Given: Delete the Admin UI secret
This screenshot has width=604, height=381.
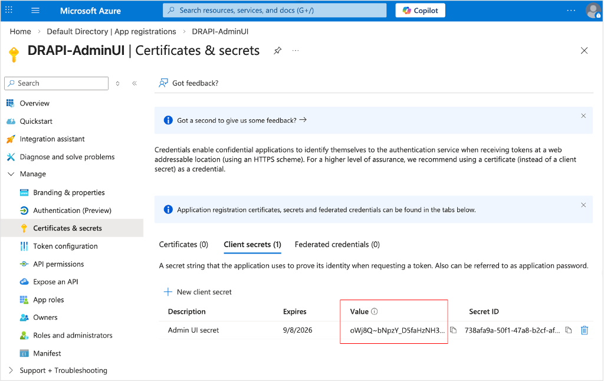Looking at the screenshot, I should (584, 330).
